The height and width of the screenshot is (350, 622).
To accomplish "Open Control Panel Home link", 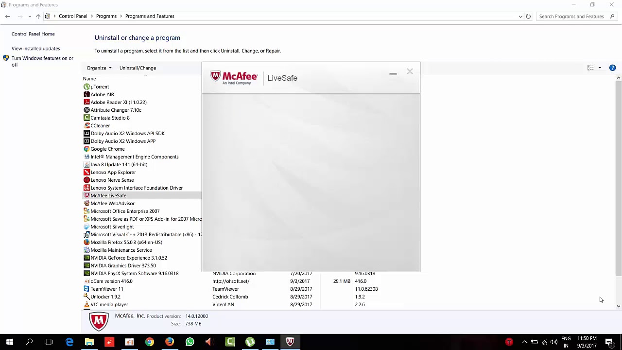I will [x=33, y=34].
